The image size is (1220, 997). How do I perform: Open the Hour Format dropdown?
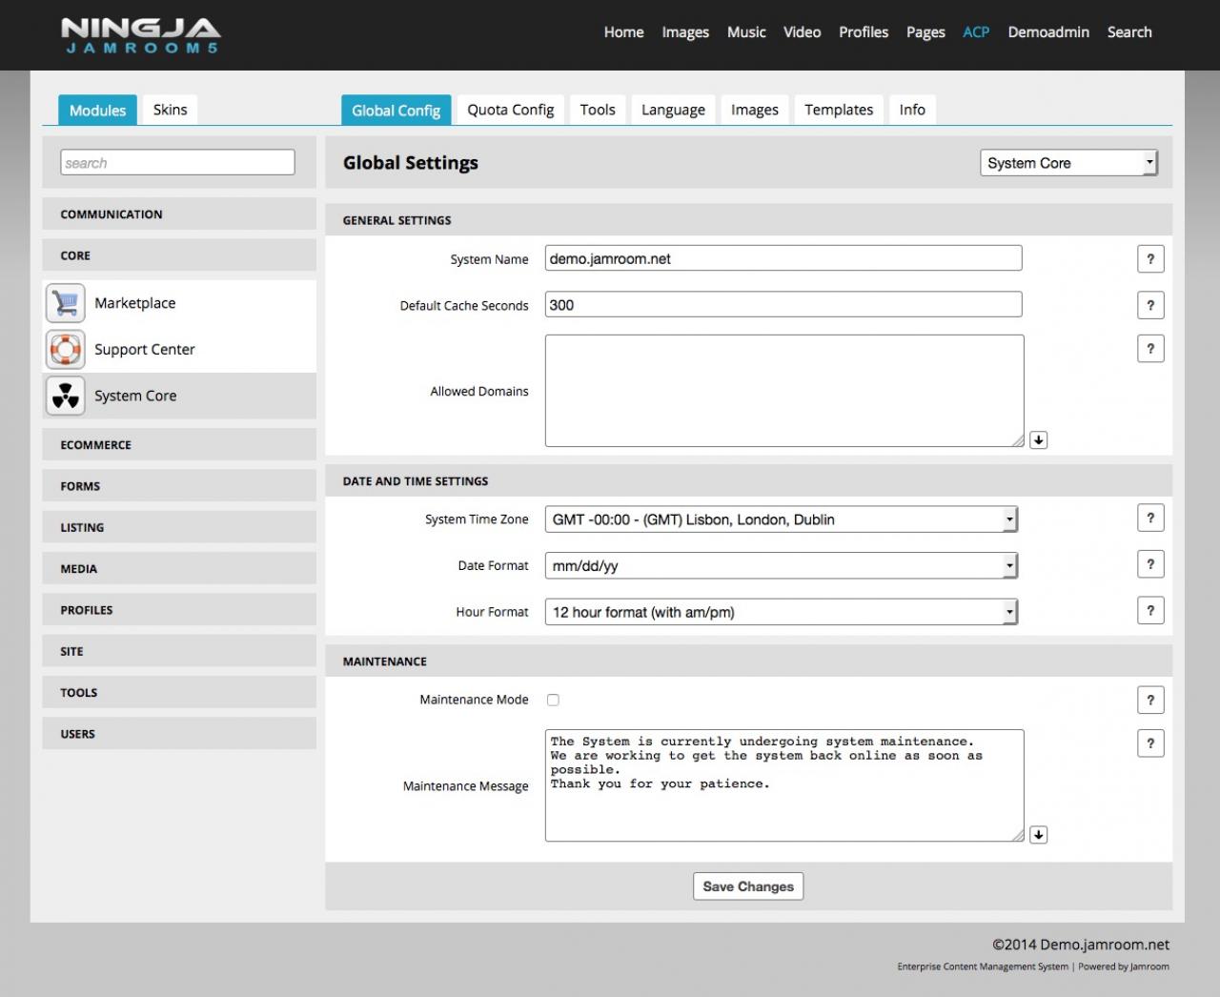[781, 612]
